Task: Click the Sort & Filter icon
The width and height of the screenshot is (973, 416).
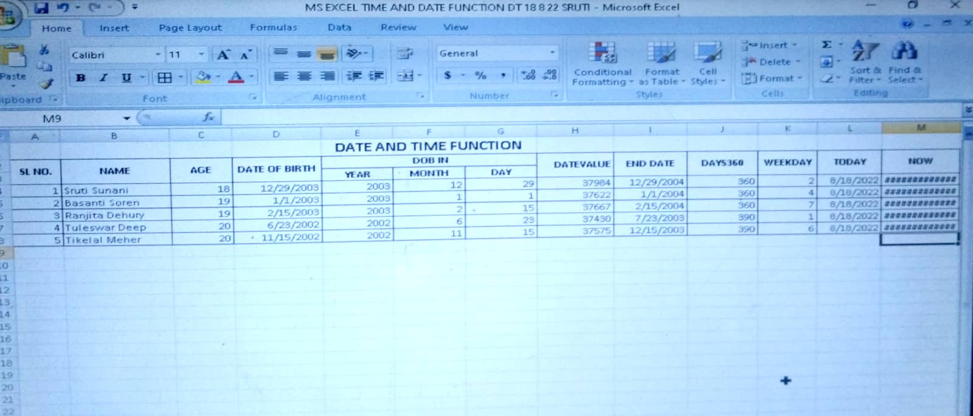Action: 865,51
